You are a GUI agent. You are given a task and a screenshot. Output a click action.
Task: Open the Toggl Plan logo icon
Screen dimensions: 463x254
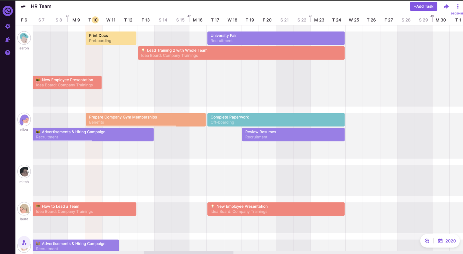(8, 11)
